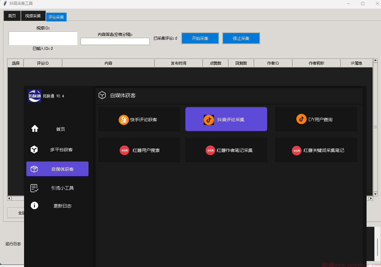381x267 pixels.
Task: Open the 快手评论获客 card
Action: pos(139,119)
